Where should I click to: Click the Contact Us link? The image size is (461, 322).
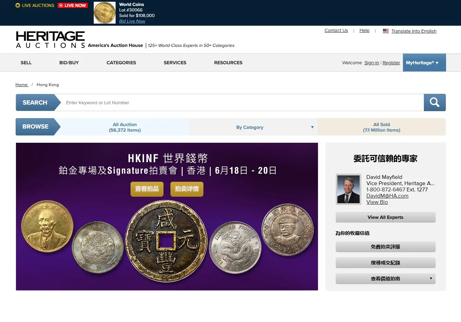336,31
